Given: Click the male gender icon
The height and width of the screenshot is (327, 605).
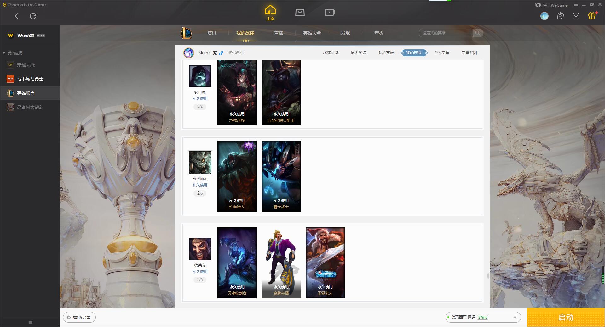Looking at the screenshot, I should (221, 53).
